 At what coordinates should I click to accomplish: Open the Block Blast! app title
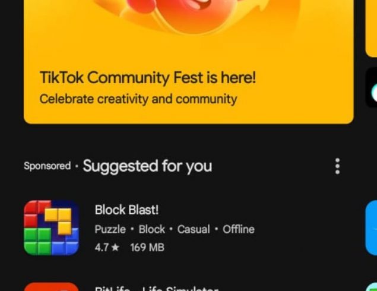click(x=126, y=210)
